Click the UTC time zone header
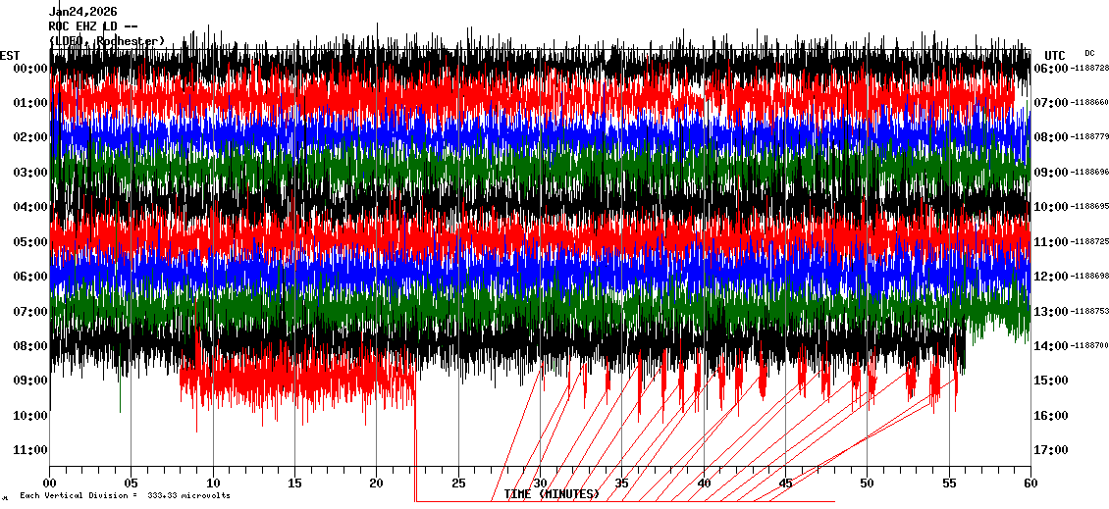 1054,55
